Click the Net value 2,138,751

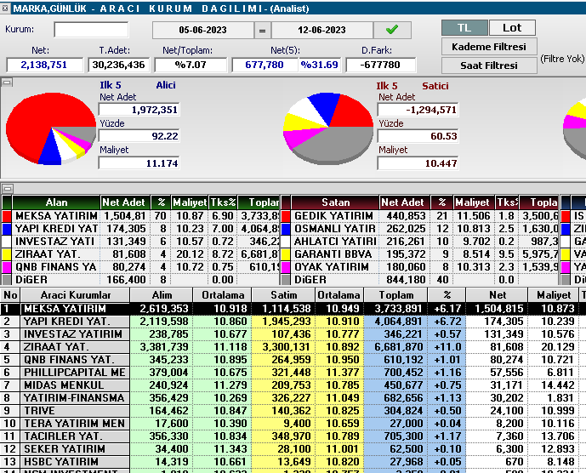pos(44,65)
